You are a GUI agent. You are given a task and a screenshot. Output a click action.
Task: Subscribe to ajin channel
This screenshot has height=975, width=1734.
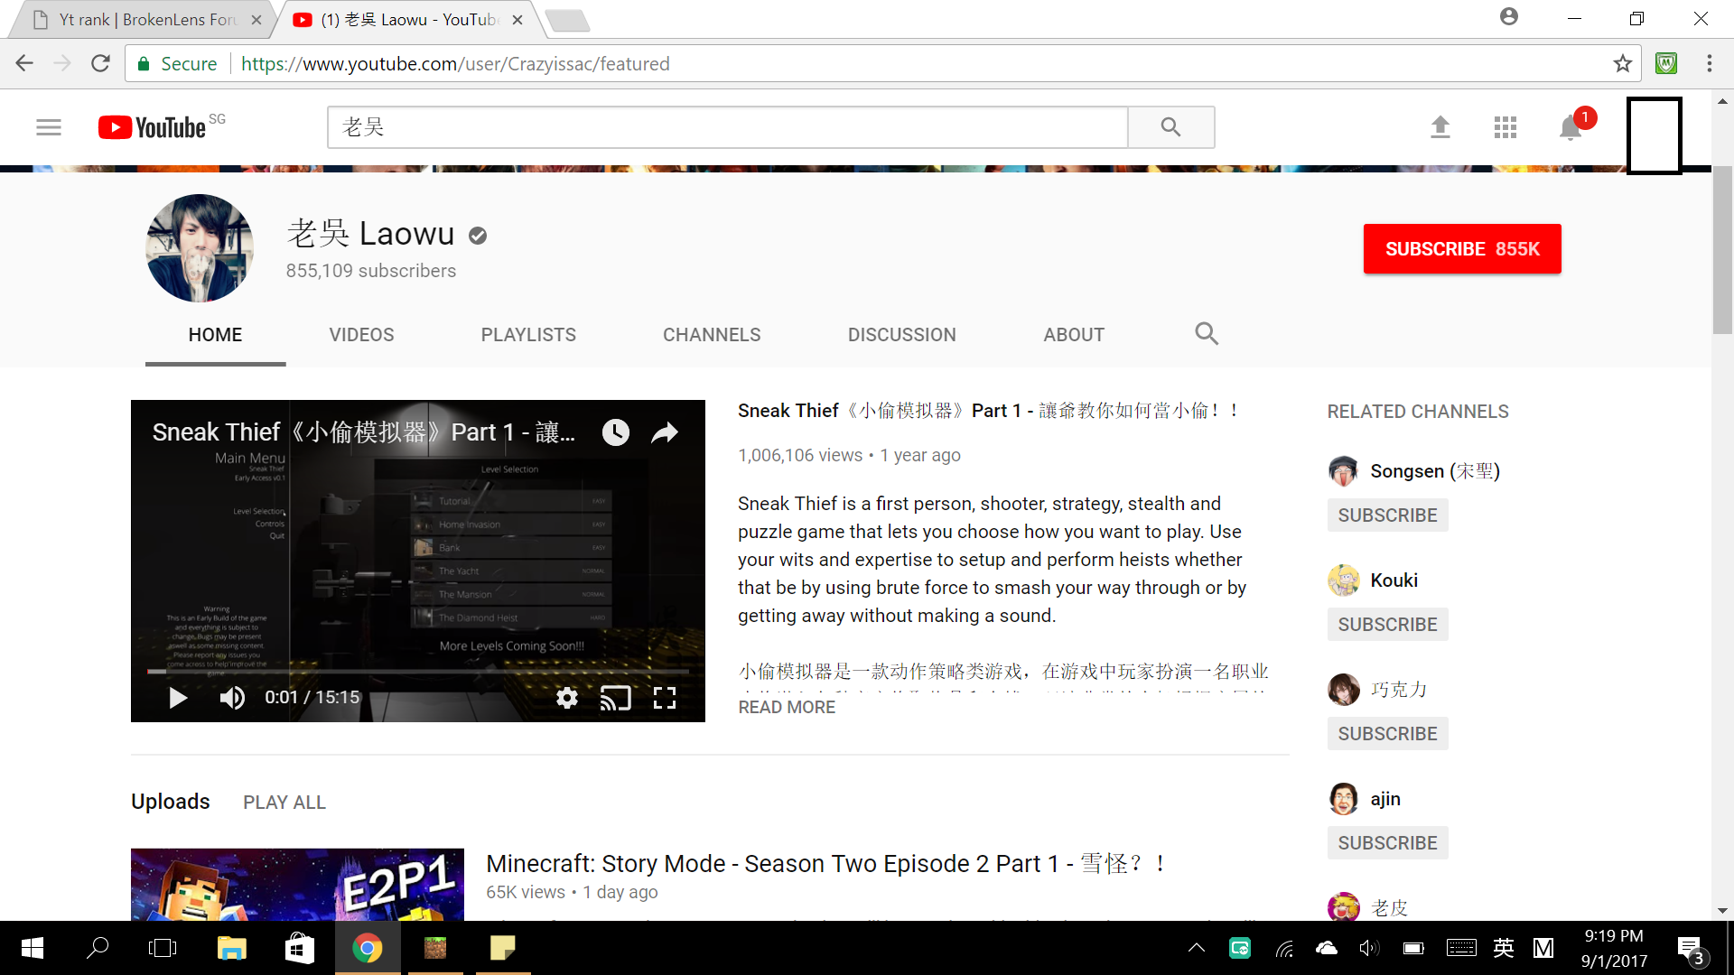1387,843
